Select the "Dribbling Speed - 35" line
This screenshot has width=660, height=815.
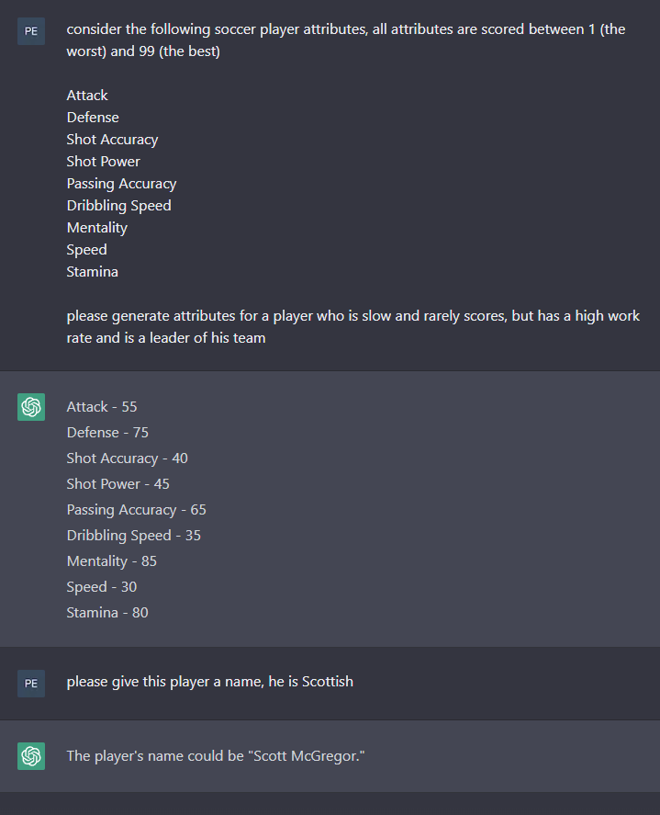click(x=133, y=536)
